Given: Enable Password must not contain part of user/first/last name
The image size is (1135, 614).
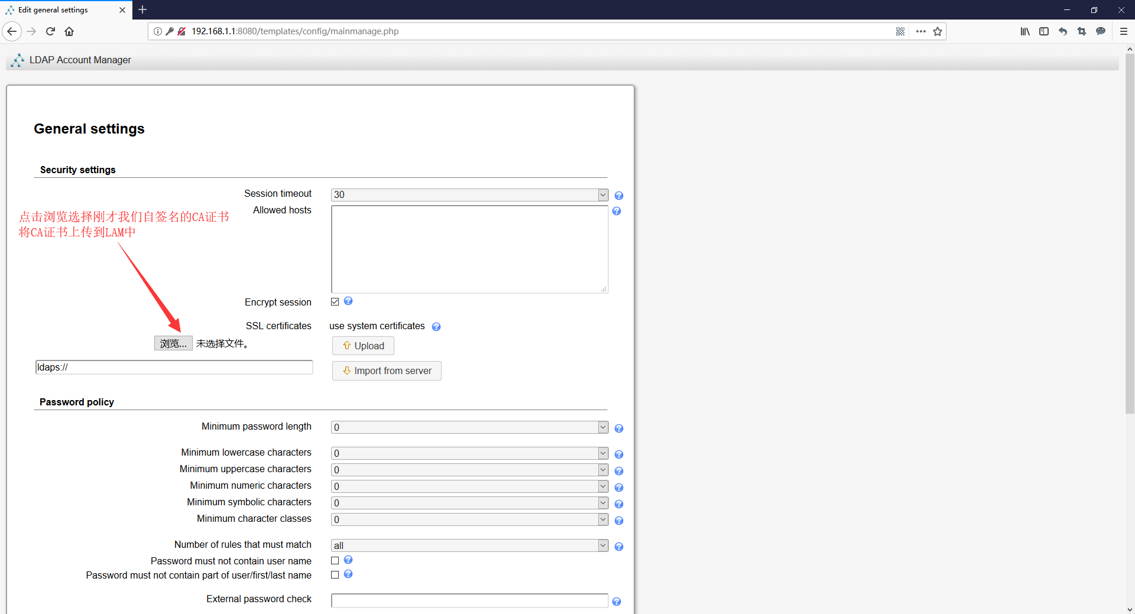Looking at the screenshot, I should pyautogui.click(x=335, y=574).
